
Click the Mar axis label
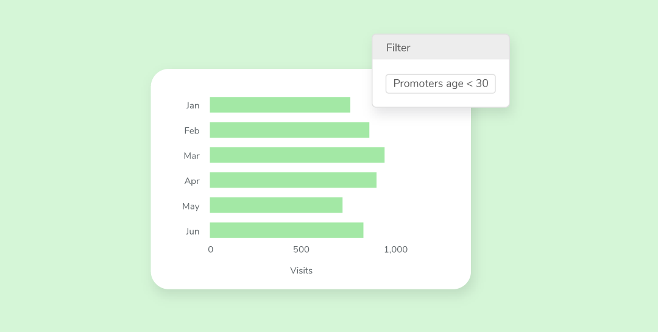(191, 156)
